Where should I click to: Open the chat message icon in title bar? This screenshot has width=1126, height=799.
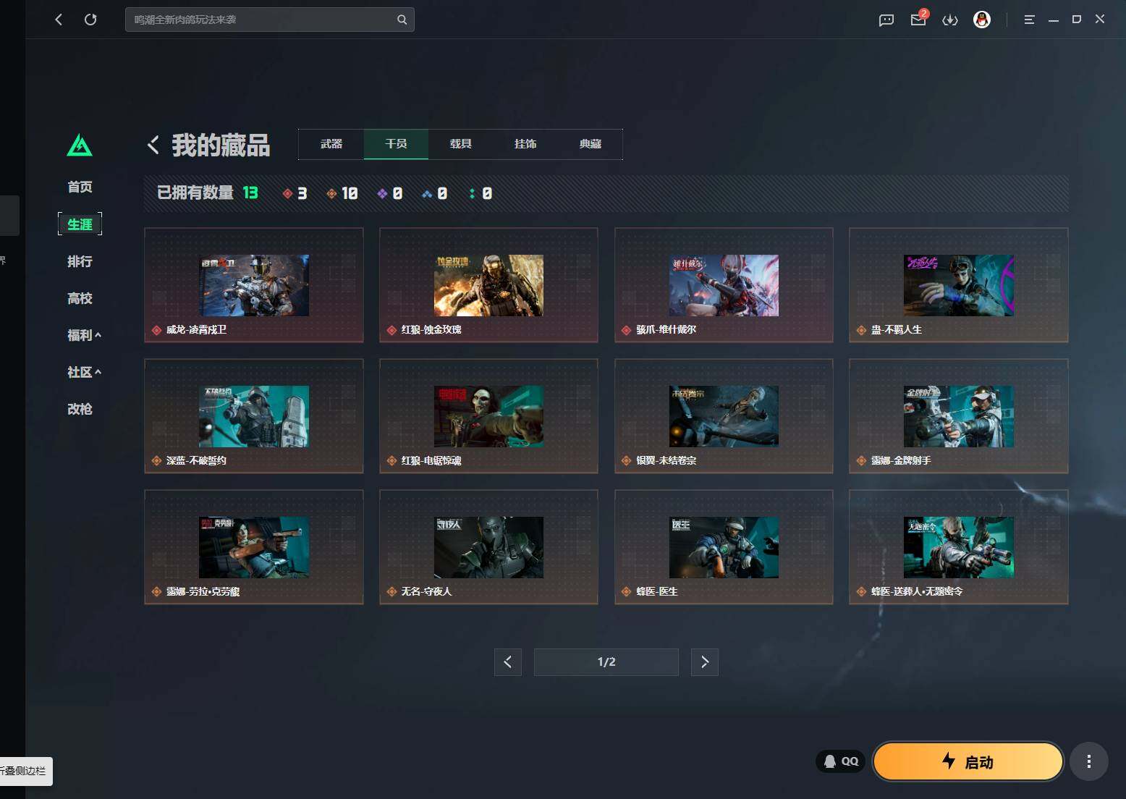pos(886,20)
